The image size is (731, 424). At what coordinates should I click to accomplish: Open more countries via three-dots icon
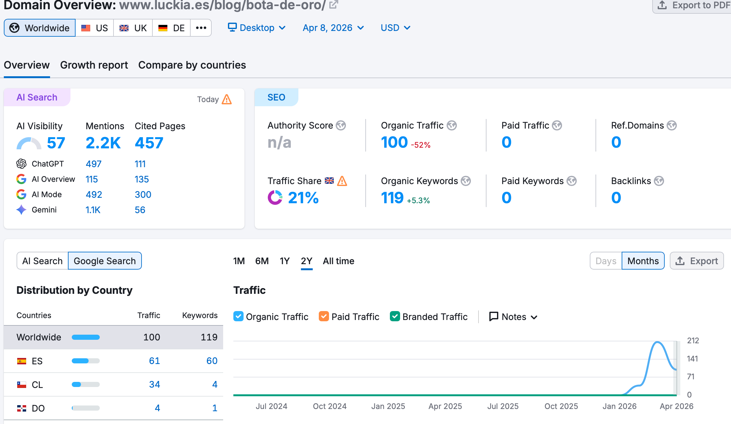[x=201, y=28]
